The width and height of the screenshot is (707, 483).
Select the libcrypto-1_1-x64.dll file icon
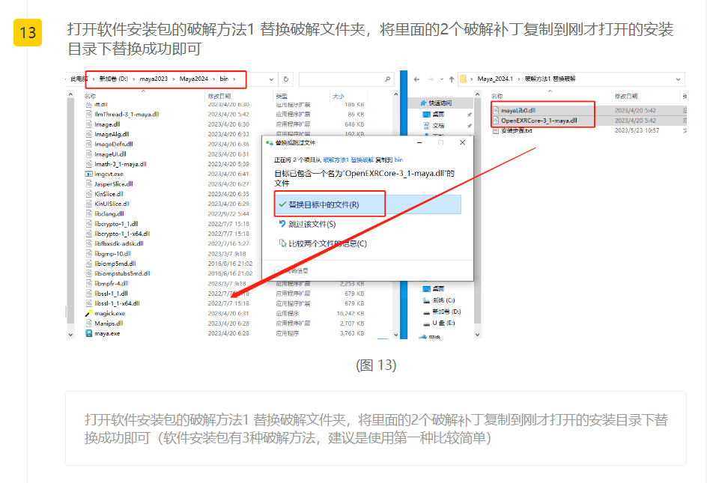[89, 234]
